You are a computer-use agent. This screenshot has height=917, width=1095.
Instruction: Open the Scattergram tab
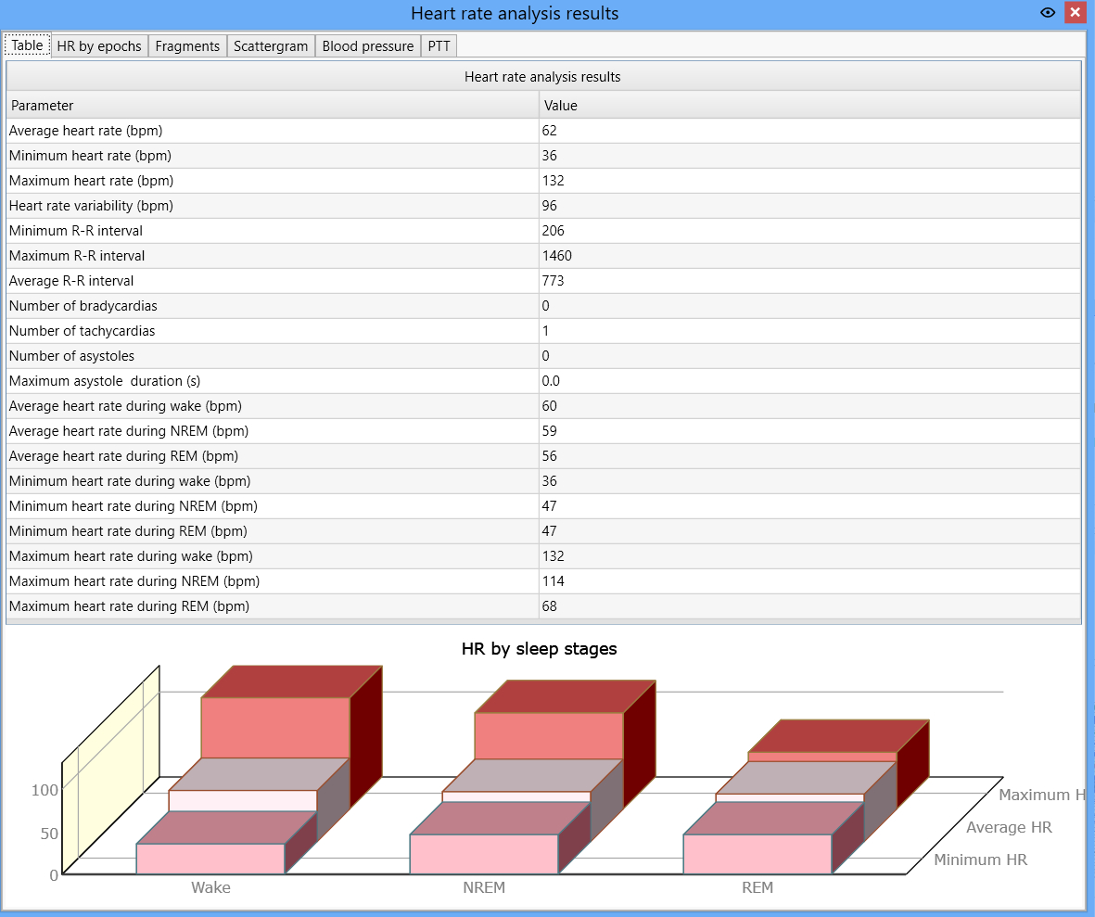point(270,46)
